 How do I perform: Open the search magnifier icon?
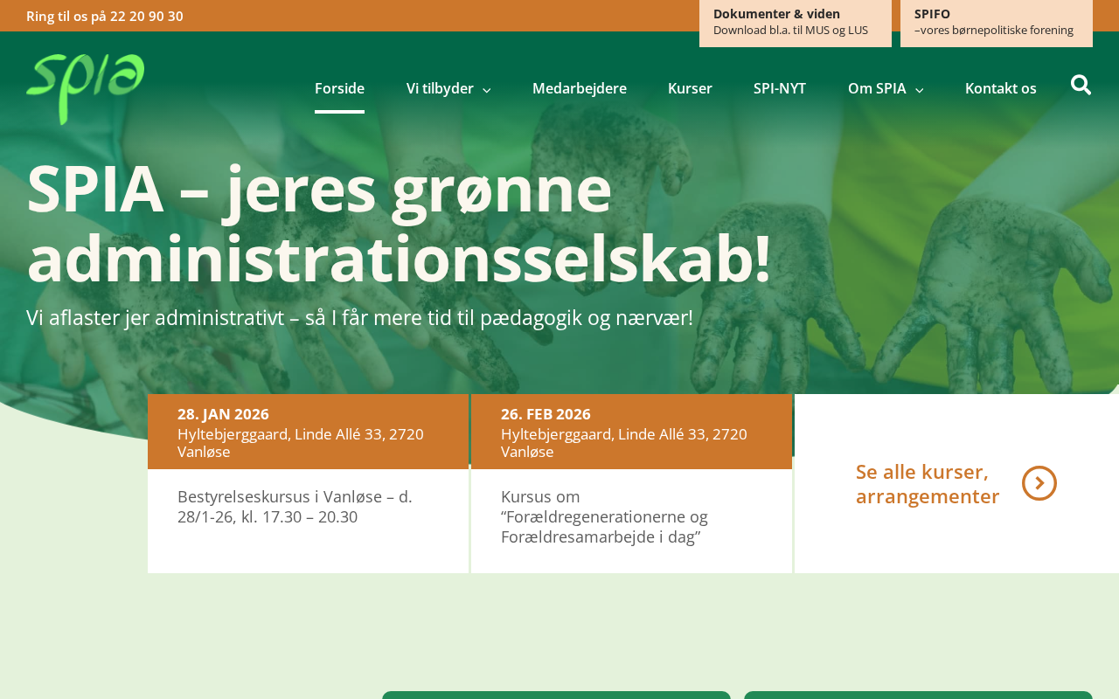(1081, 85)
